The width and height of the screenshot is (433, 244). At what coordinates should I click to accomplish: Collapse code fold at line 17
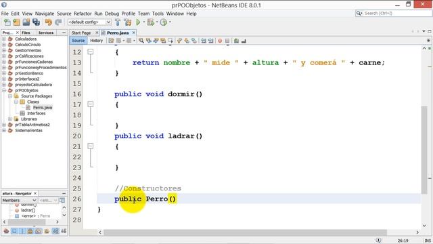pyautogui.click(x=90, y=104)
